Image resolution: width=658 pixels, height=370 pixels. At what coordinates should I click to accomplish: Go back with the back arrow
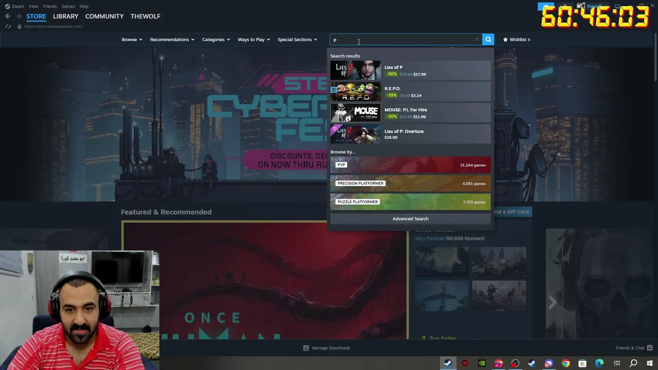(8, 16)
